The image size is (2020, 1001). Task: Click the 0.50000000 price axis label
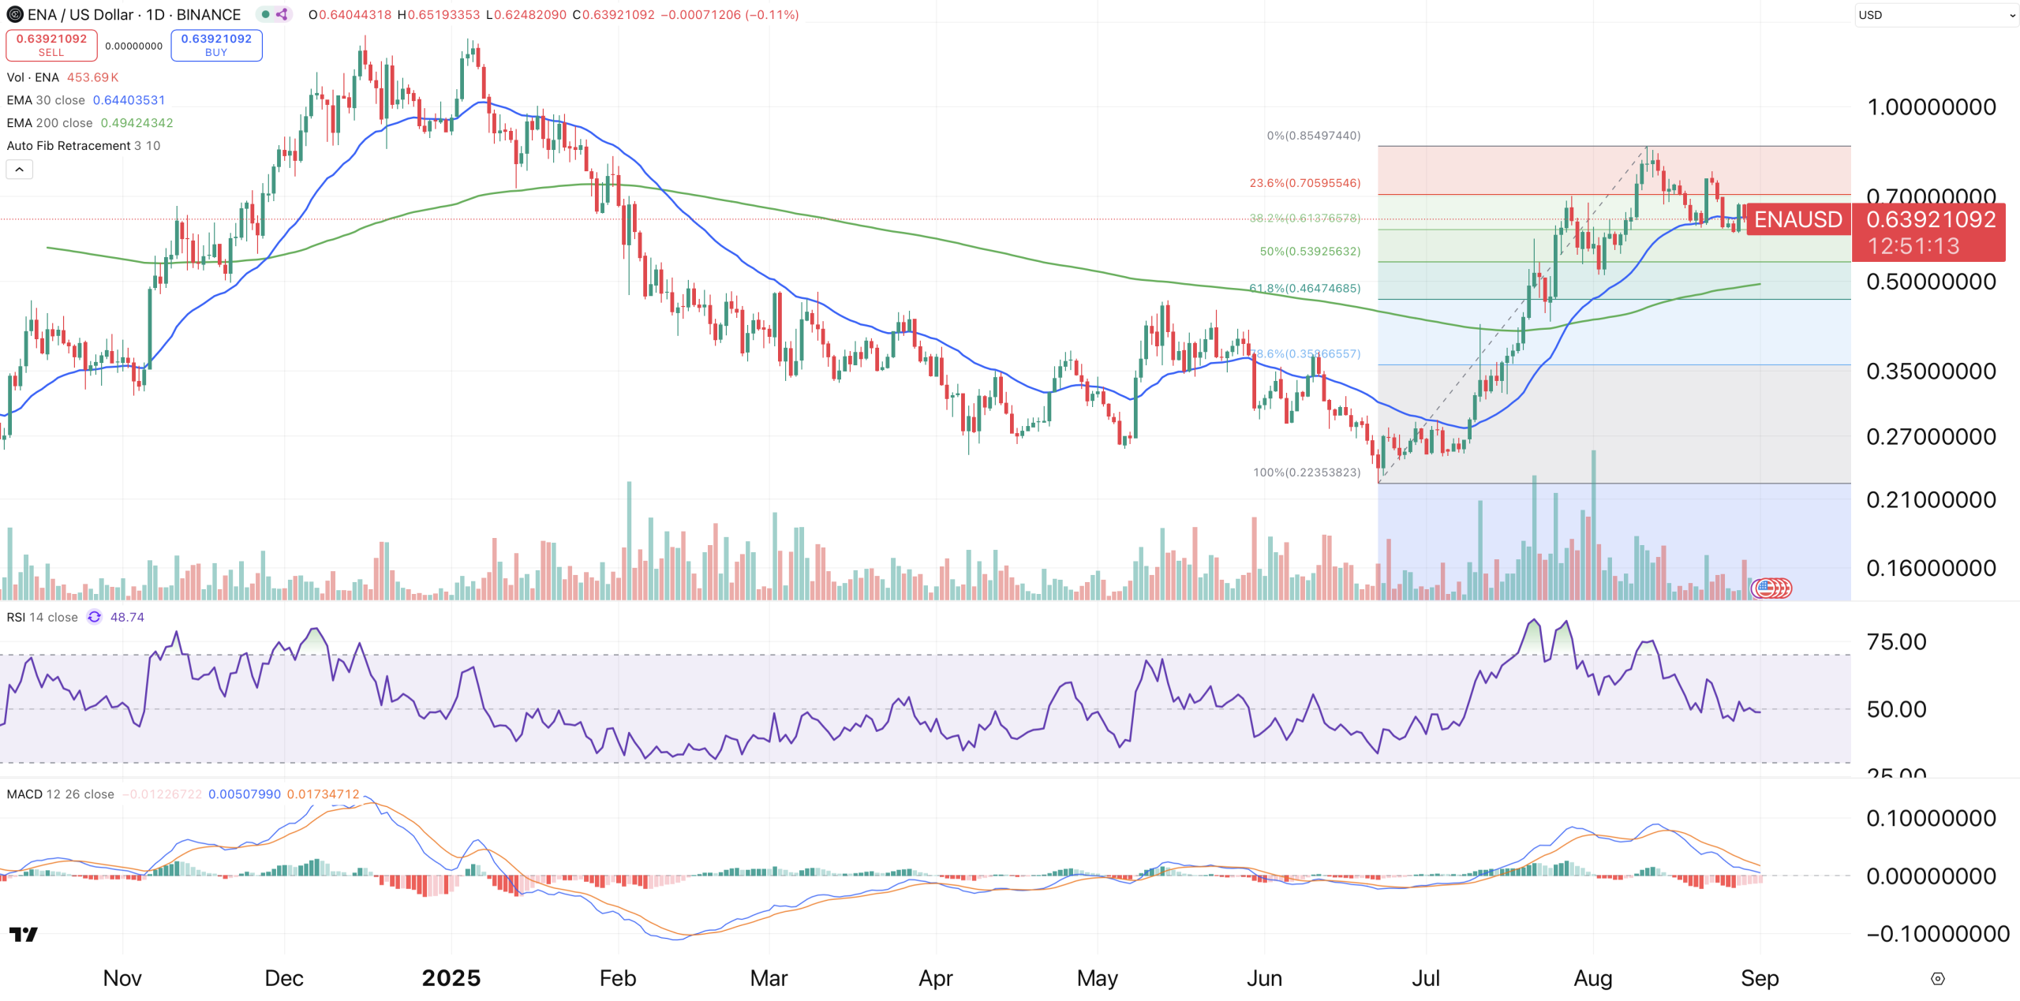1932,282
